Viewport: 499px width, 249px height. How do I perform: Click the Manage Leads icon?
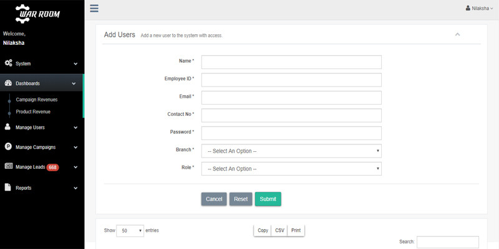(x=9, y=166)
